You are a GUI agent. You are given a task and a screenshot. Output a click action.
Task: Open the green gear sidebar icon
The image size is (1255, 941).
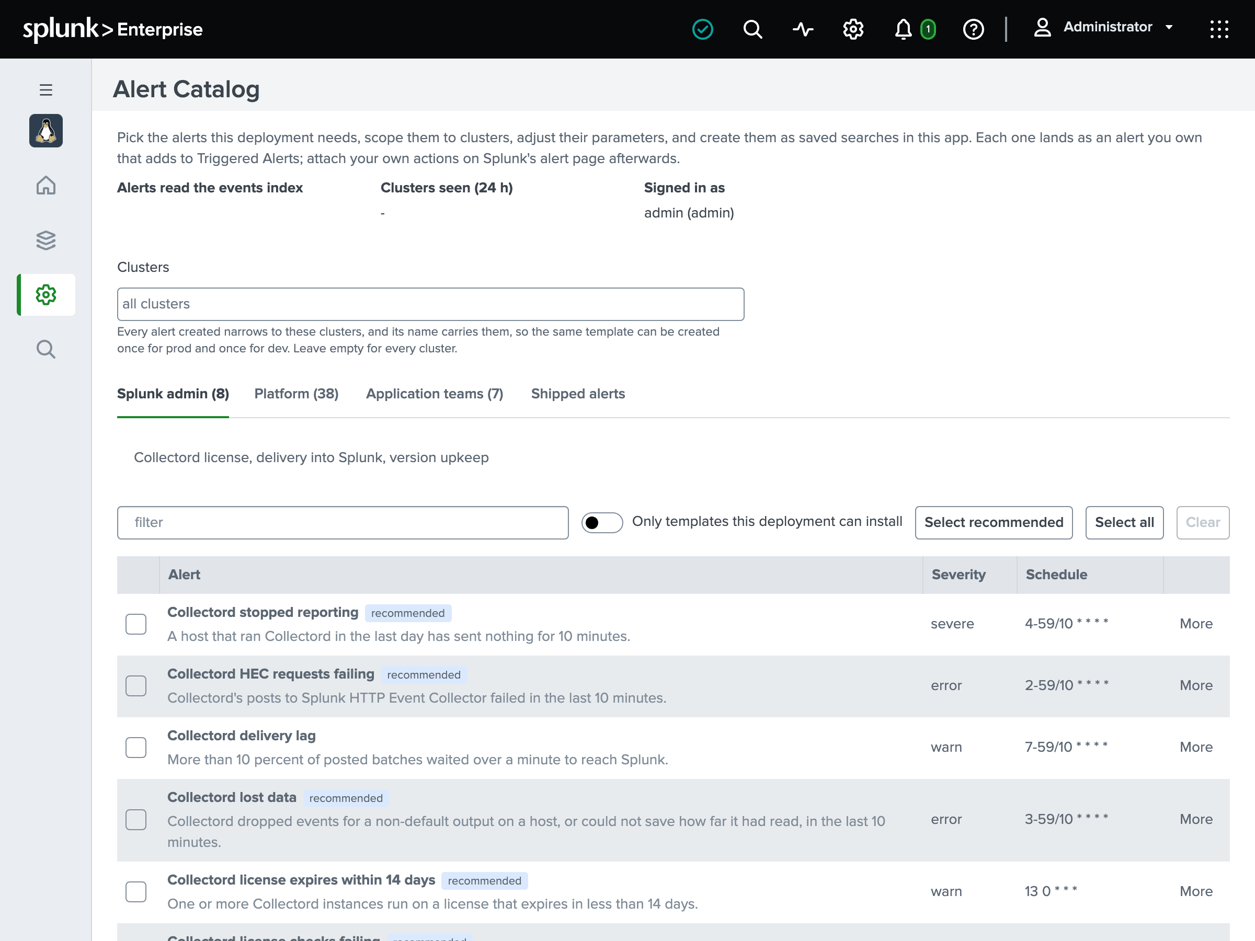pos(46,295)
